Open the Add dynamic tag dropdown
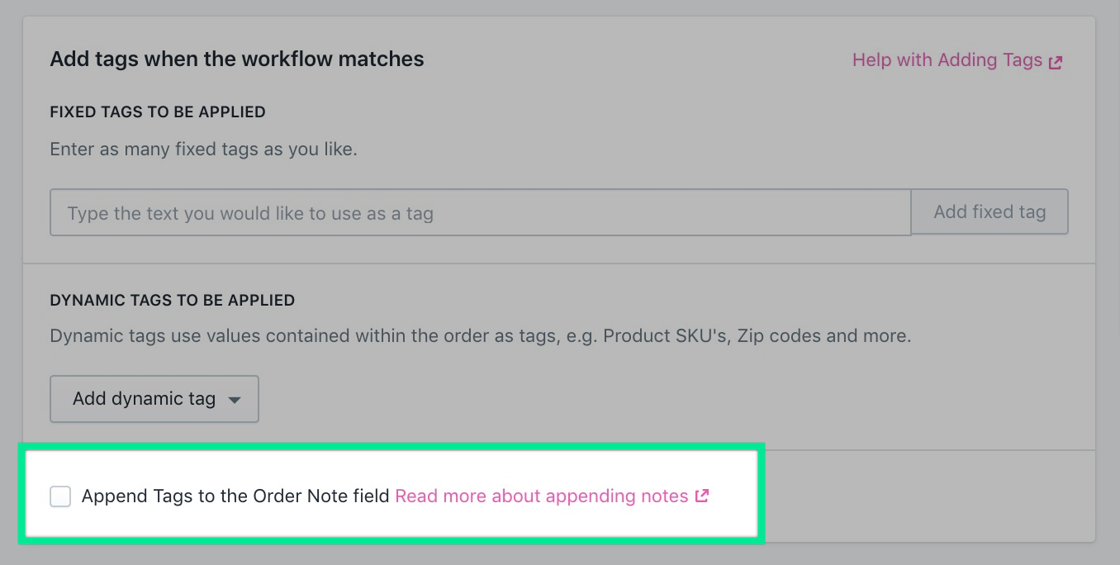Screen dimensions: 1120x565 coord(154,399)
